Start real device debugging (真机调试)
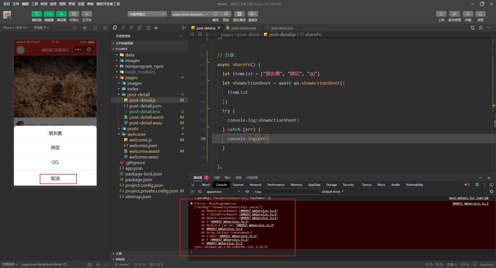Screen dimensions: 496x268 click(239, 14)
